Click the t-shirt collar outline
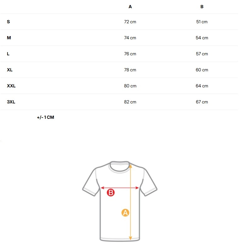The width and height of the screenshot is (241, 248). [x=120, y=167]
